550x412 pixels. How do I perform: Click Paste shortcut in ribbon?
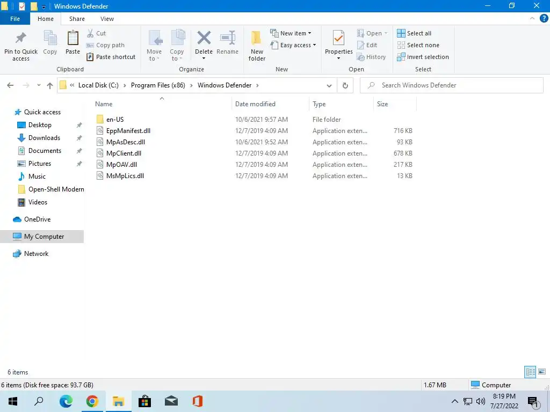[111, 57]
